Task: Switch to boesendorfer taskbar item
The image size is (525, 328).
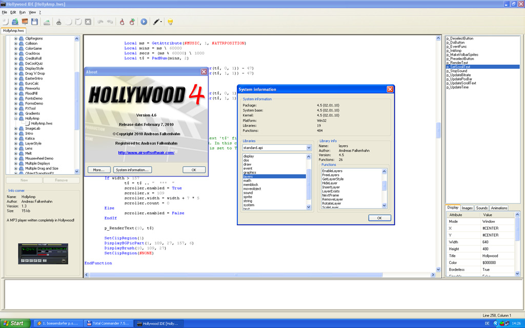Action: 57,323
